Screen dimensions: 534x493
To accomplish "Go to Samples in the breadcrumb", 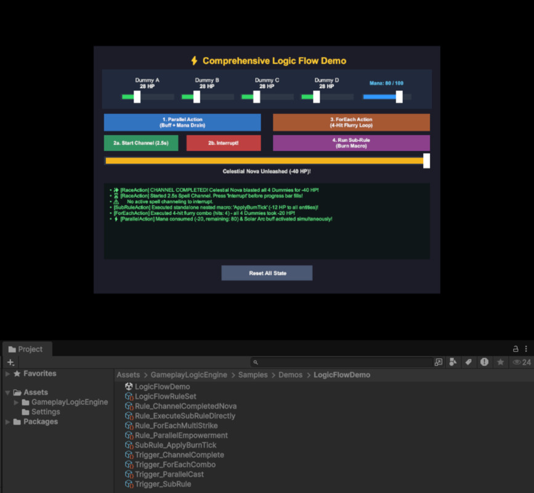I will (253, 375).
